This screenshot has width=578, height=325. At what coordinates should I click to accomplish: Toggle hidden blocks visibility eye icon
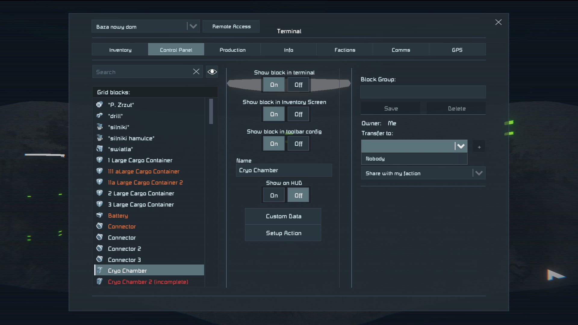tap(212, 72)
